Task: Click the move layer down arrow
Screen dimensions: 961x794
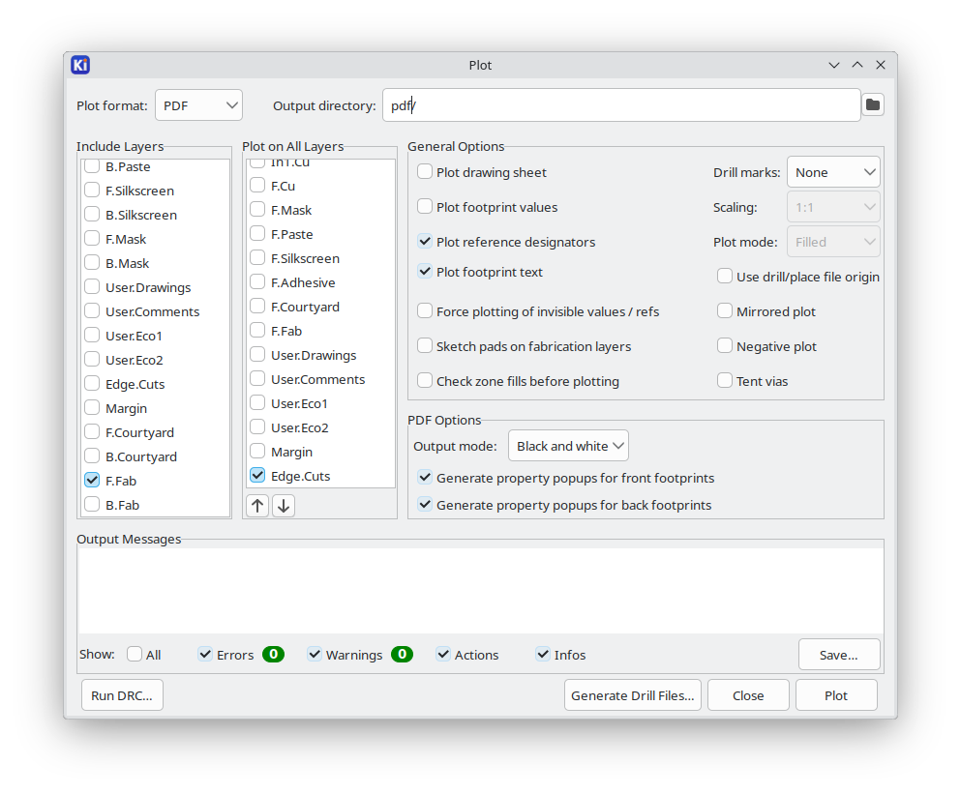Action: click(283, 506)
